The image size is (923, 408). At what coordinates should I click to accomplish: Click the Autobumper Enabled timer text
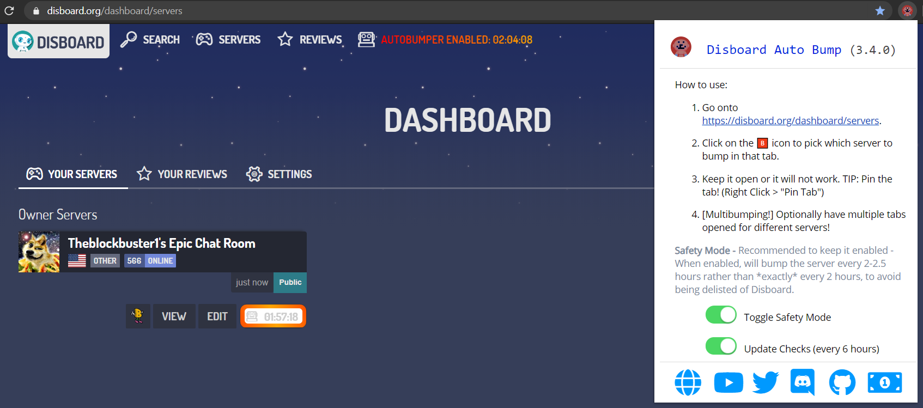tap(457, 40)
